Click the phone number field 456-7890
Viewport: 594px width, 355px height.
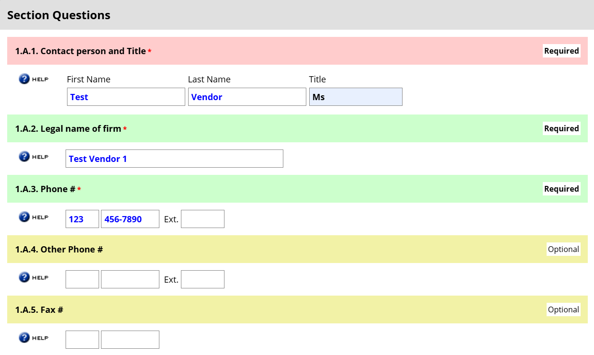point(130,219)
